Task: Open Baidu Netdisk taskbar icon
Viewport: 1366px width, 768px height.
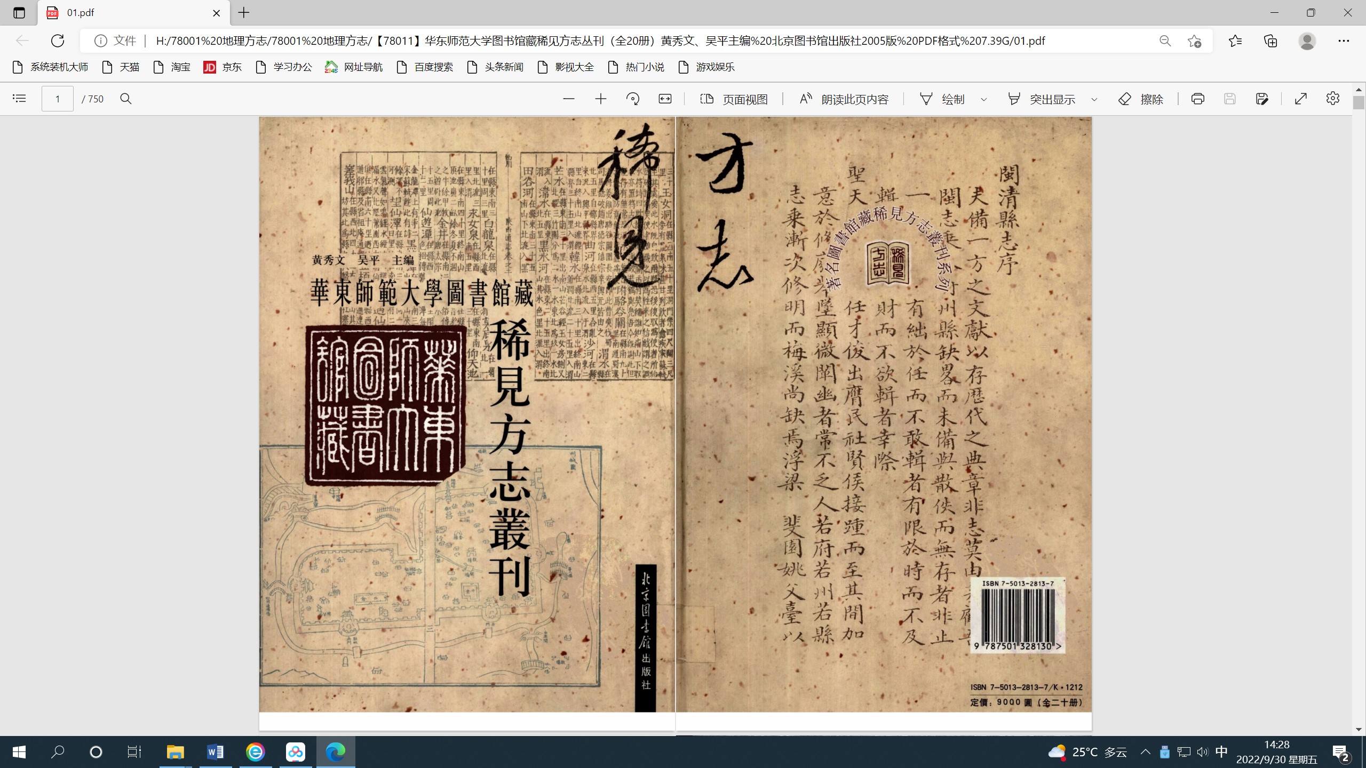Action: tap(296, 752)
